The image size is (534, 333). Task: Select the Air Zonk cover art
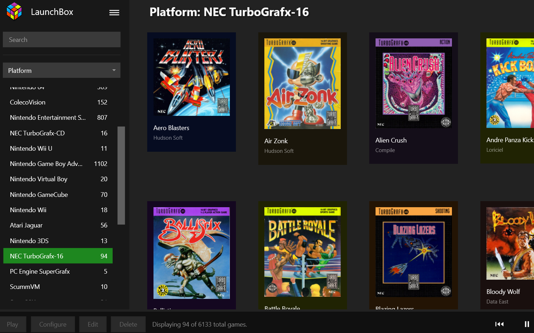tap(302, 84)
